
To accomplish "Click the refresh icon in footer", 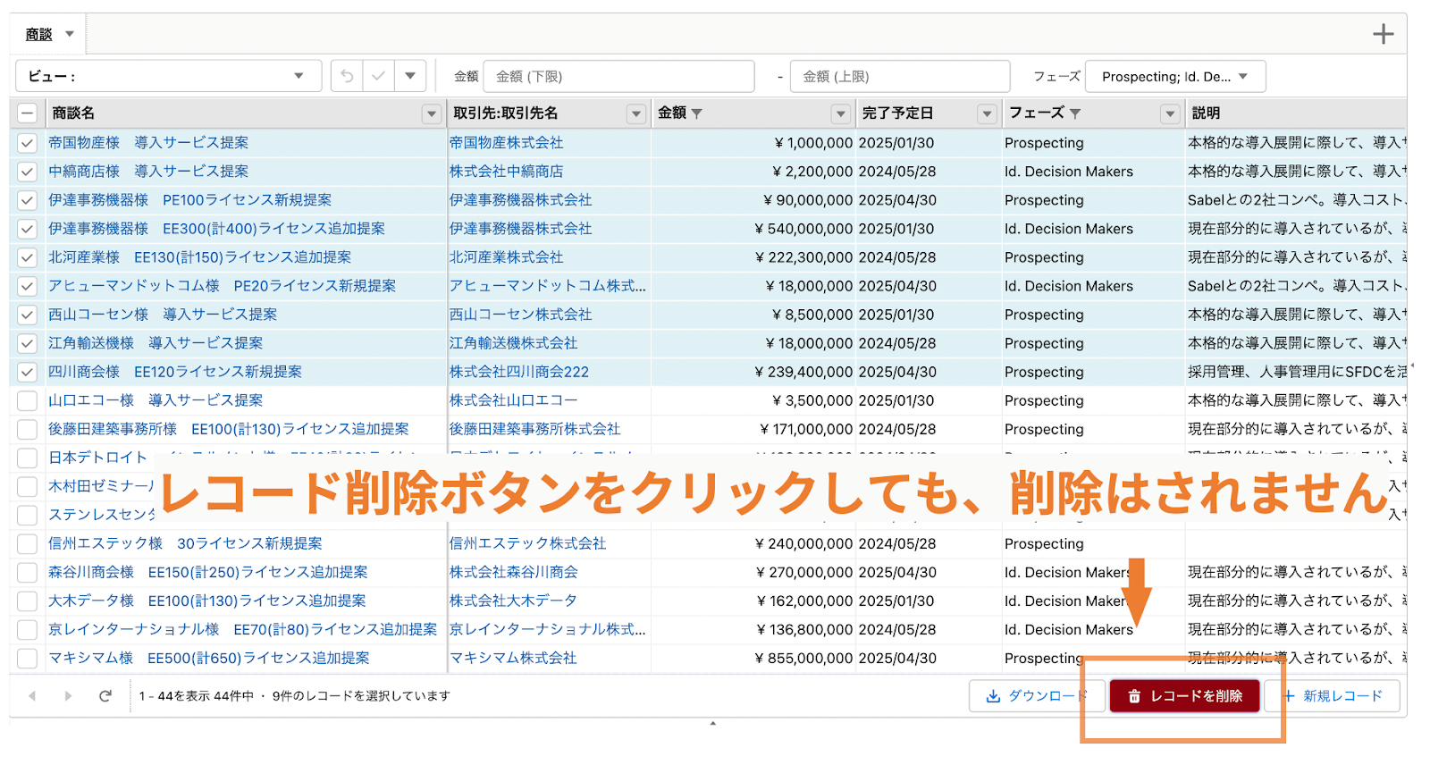I will (105, 695).
